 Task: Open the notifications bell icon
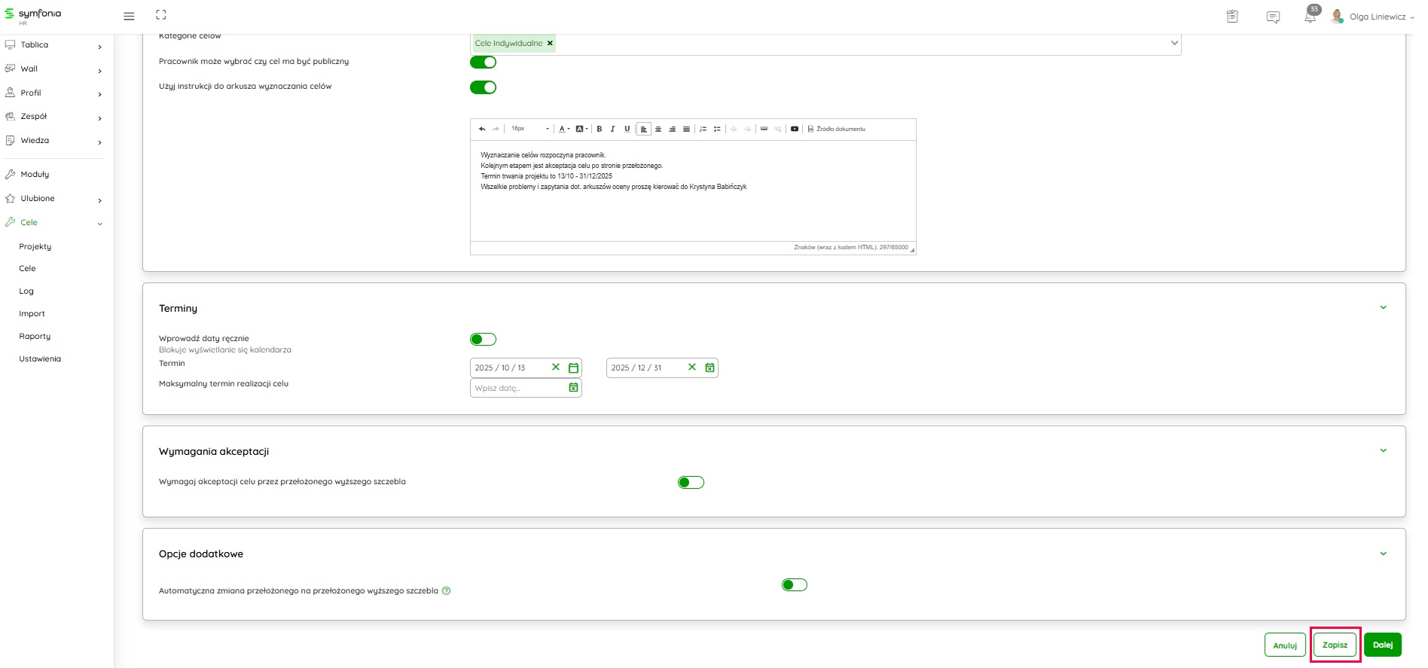1311,17
